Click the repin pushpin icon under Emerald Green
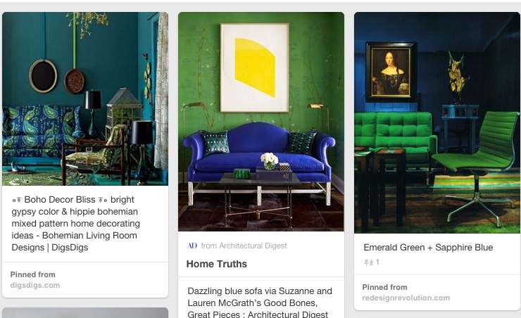 368,262
